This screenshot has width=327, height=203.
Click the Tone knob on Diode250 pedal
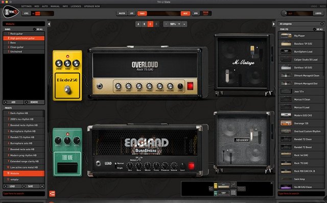click(x=67, y=63)
